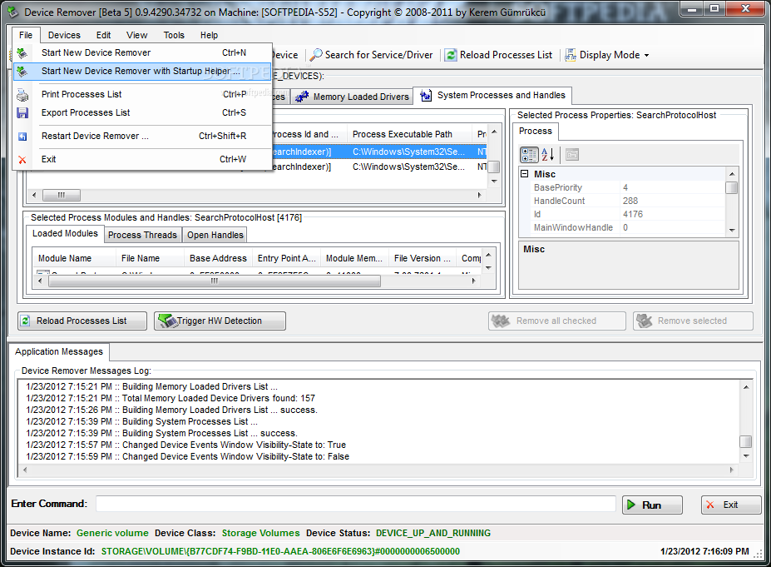This screenshot has height=567, width=771.
Task: Choose Print Processes List from File menu
Action: [142, 95]
